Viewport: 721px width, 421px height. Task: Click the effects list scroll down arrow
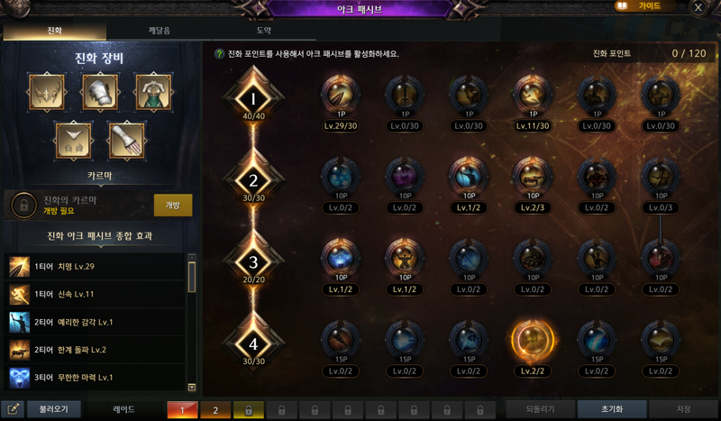[192, 388]
